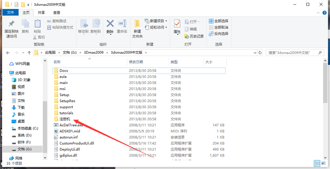
Task: Go back with the left arrow
Action: pos(8,52)
